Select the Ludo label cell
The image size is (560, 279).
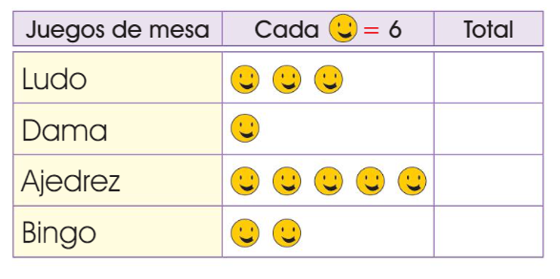(x=118, y=77)
